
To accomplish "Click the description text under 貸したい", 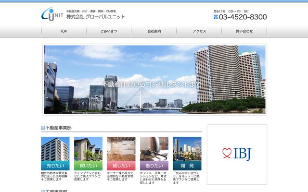I will coord(120,176).
